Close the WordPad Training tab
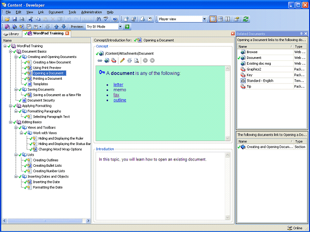 click(67, 33)
